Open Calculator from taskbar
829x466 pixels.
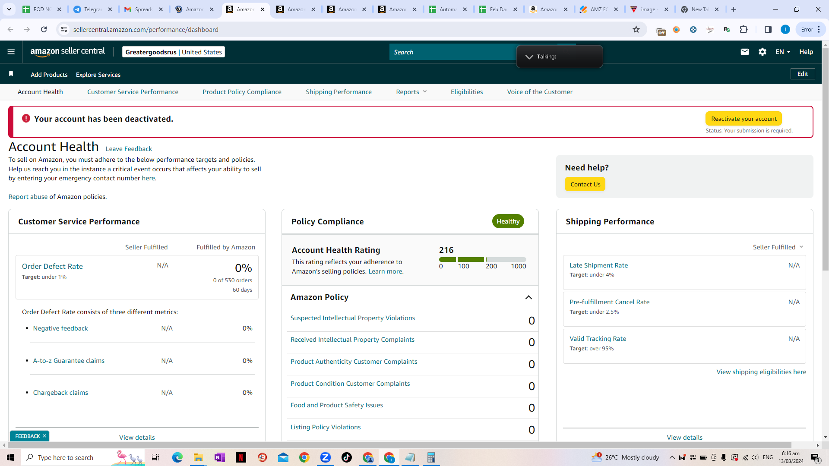431,457
